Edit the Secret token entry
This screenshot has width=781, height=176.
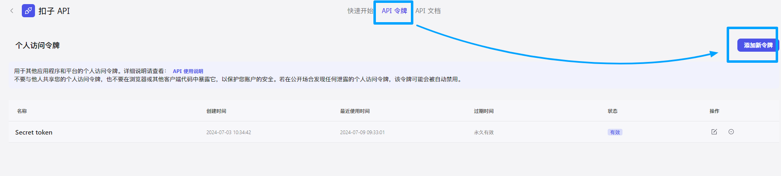tap(714, 132)
